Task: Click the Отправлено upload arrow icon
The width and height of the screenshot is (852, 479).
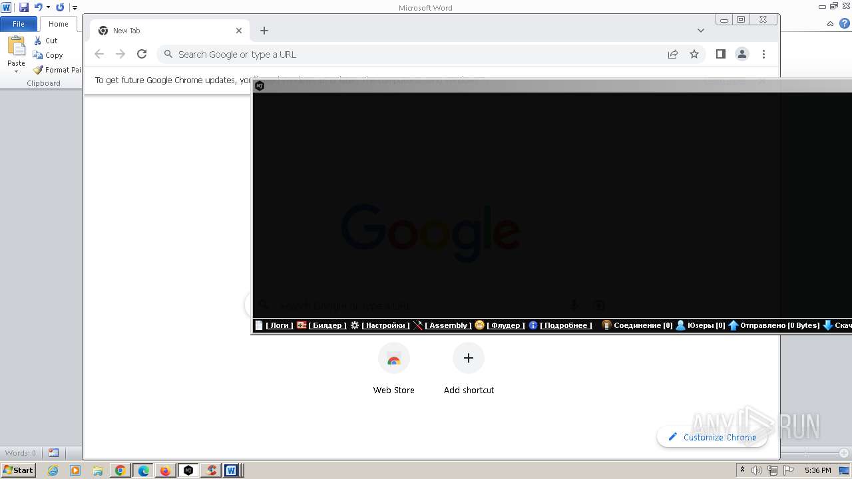Action: pyautogui.click(x=734, y=325)
